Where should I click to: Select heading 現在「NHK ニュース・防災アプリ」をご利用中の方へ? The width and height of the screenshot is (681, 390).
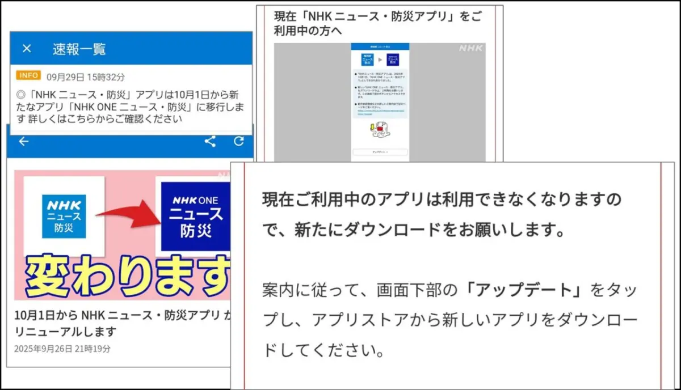pos(378,23)
